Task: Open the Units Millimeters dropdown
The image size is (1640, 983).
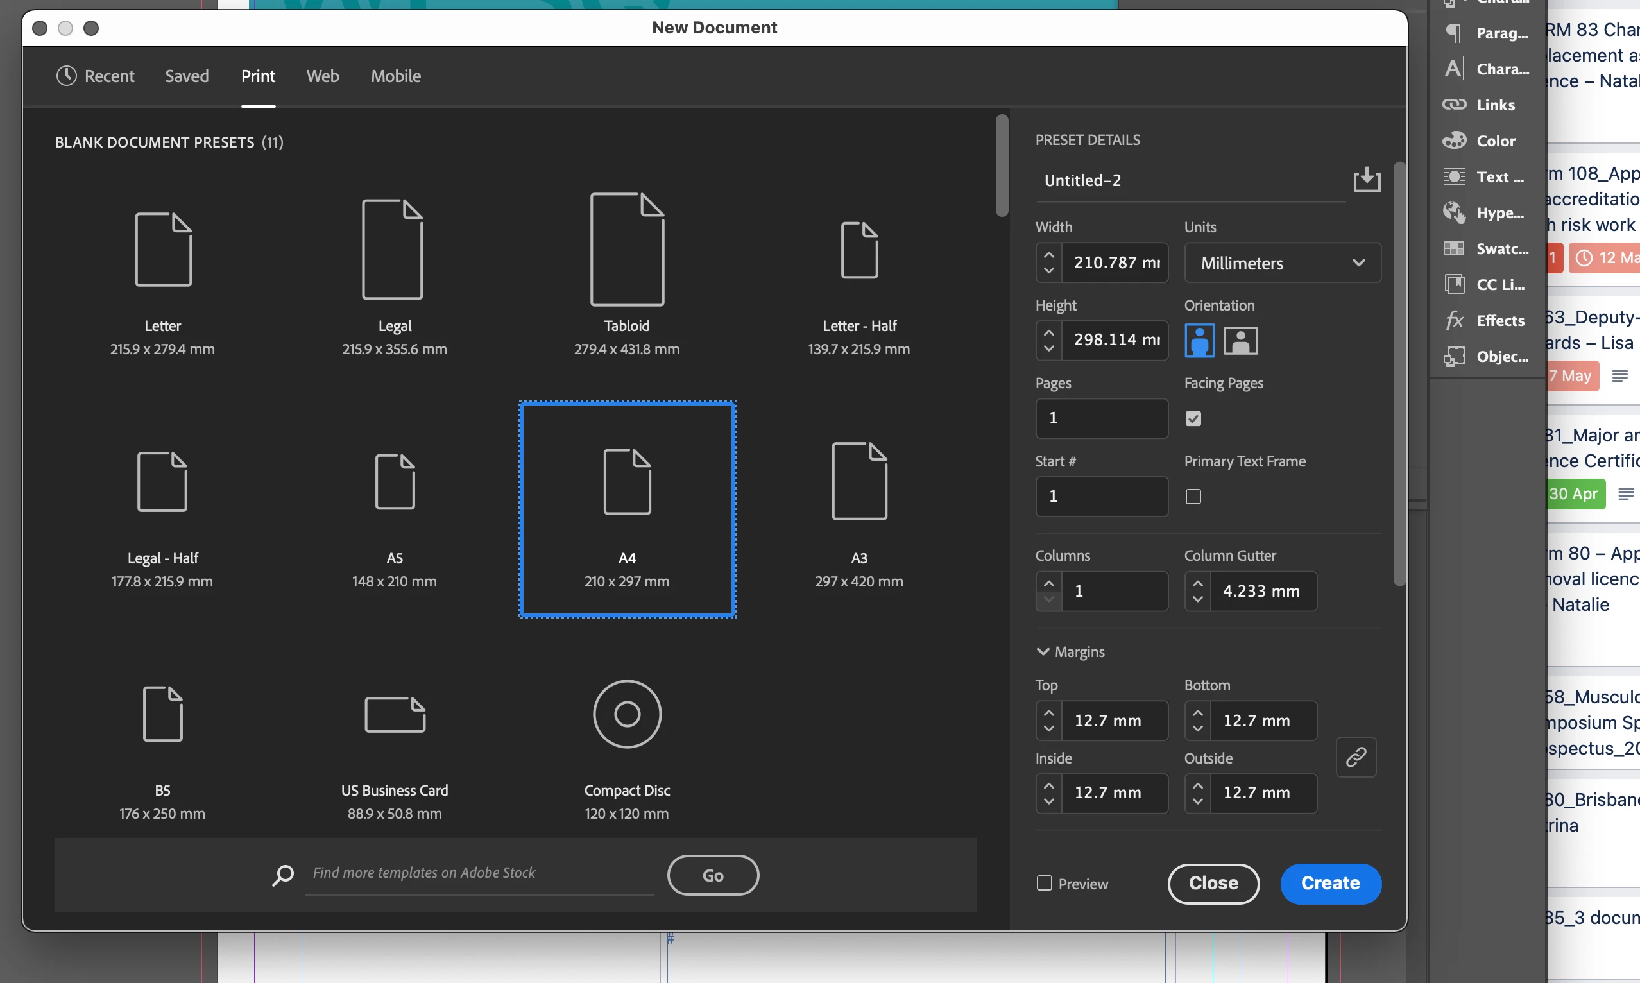Action: [1282, 263]
